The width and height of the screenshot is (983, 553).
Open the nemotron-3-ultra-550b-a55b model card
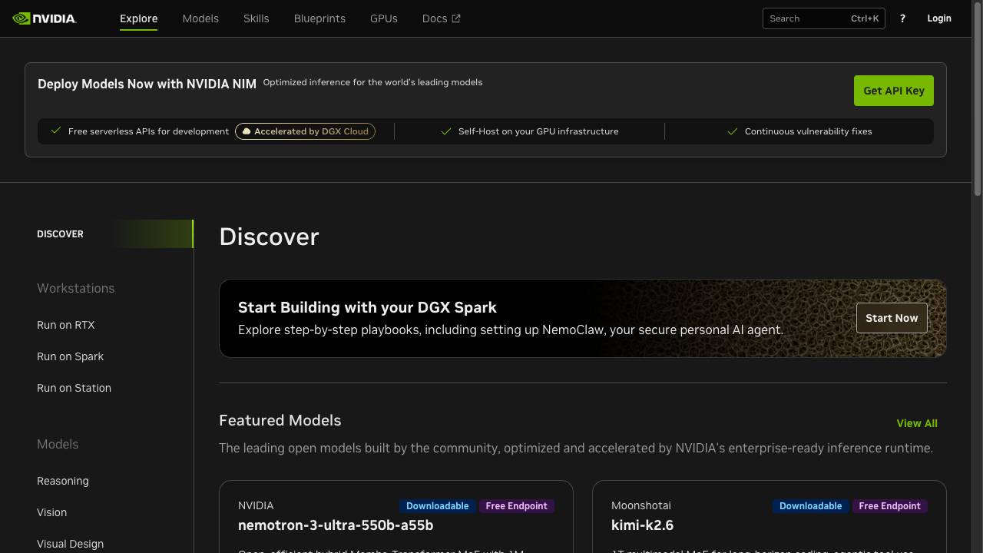[396, 517]
